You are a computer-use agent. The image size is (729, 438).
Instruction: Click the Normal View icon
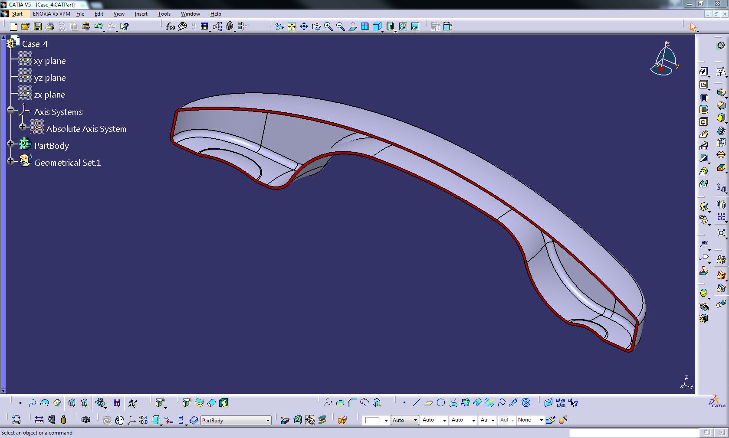(x=353, y=27)
